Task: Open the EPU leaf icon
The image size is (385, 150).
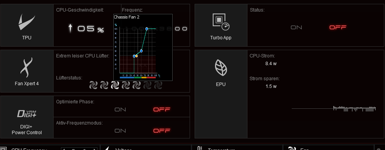Action: click(220, 67)
